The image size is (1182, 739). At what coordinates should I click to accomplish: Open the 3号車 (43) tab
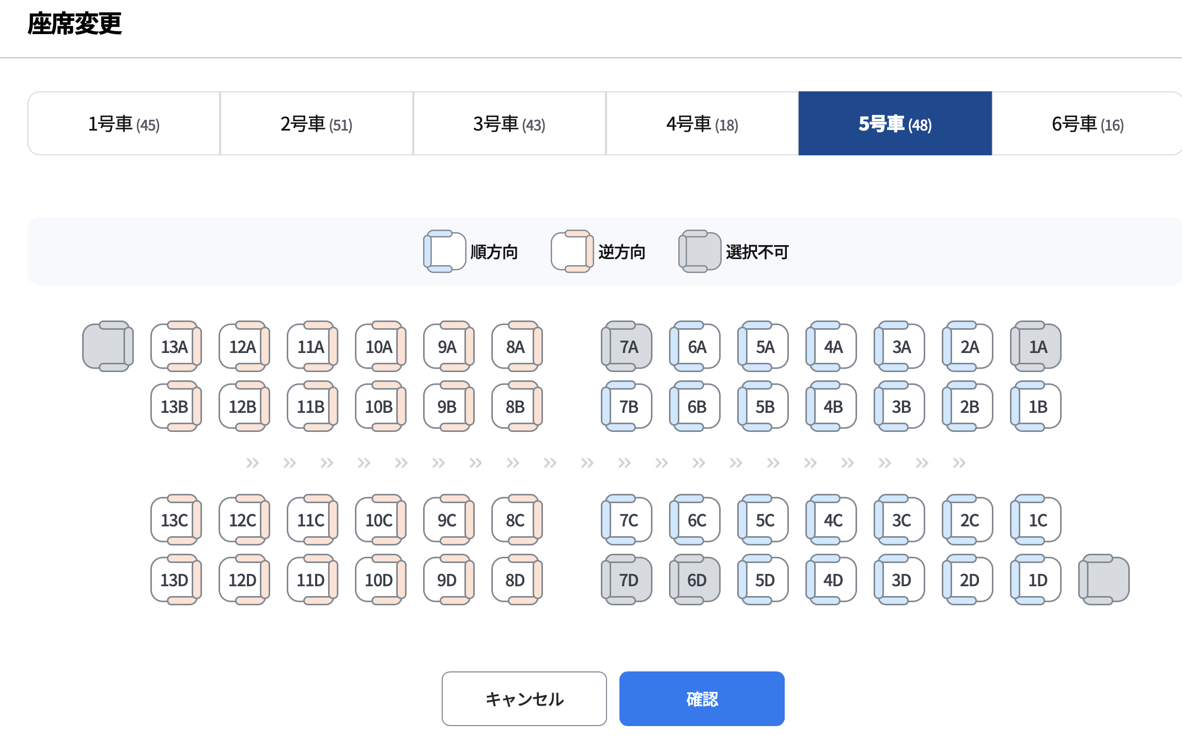[509, 124]
